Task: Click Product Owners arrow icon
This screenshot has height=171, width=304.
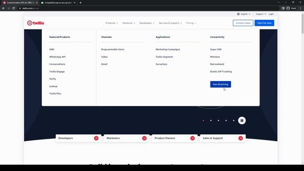Action: click(192, 138)
